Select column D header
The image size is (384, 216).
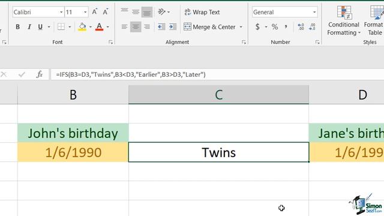coord(347,95)
